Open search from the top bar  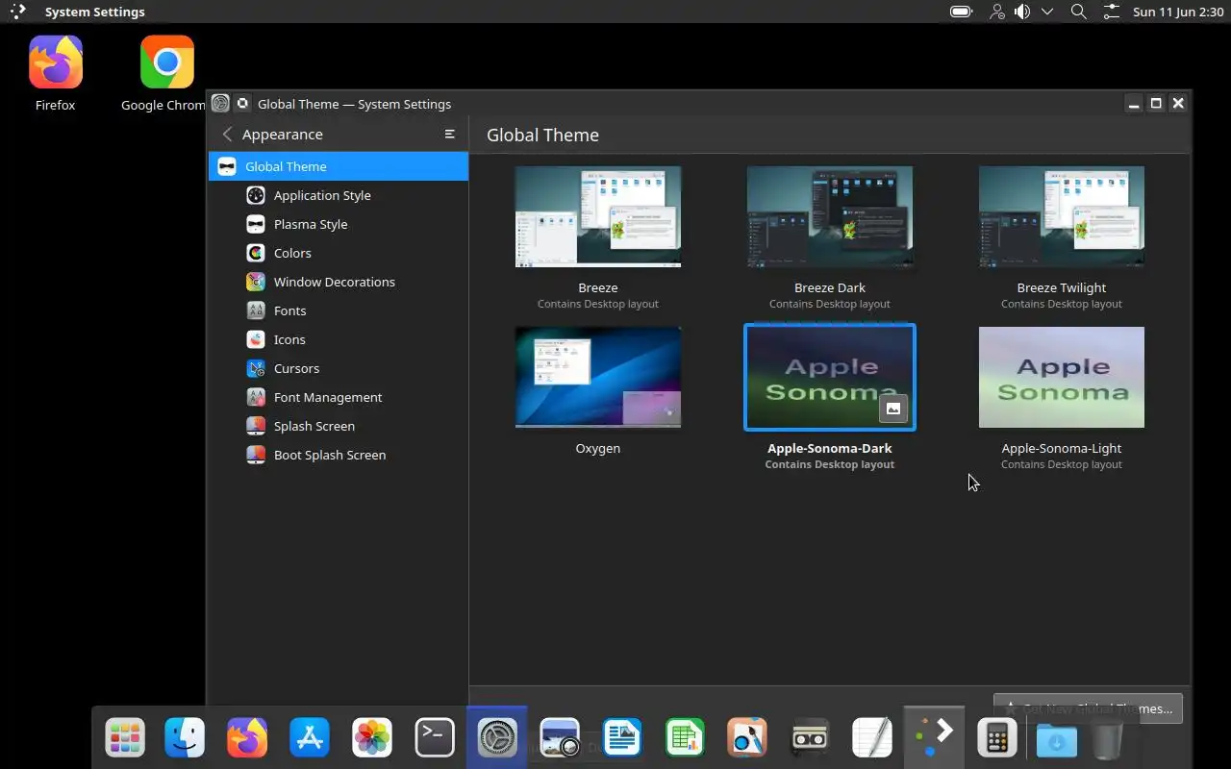[1079, 12]
